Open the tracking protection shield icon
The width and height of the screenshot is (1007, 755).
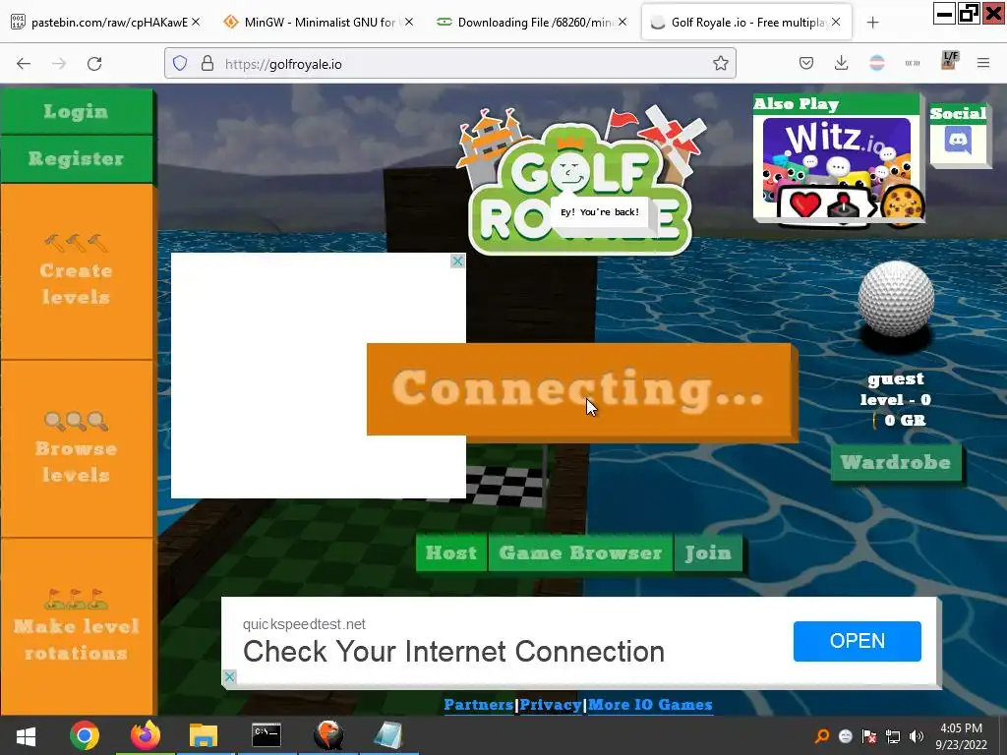[180, 64]
